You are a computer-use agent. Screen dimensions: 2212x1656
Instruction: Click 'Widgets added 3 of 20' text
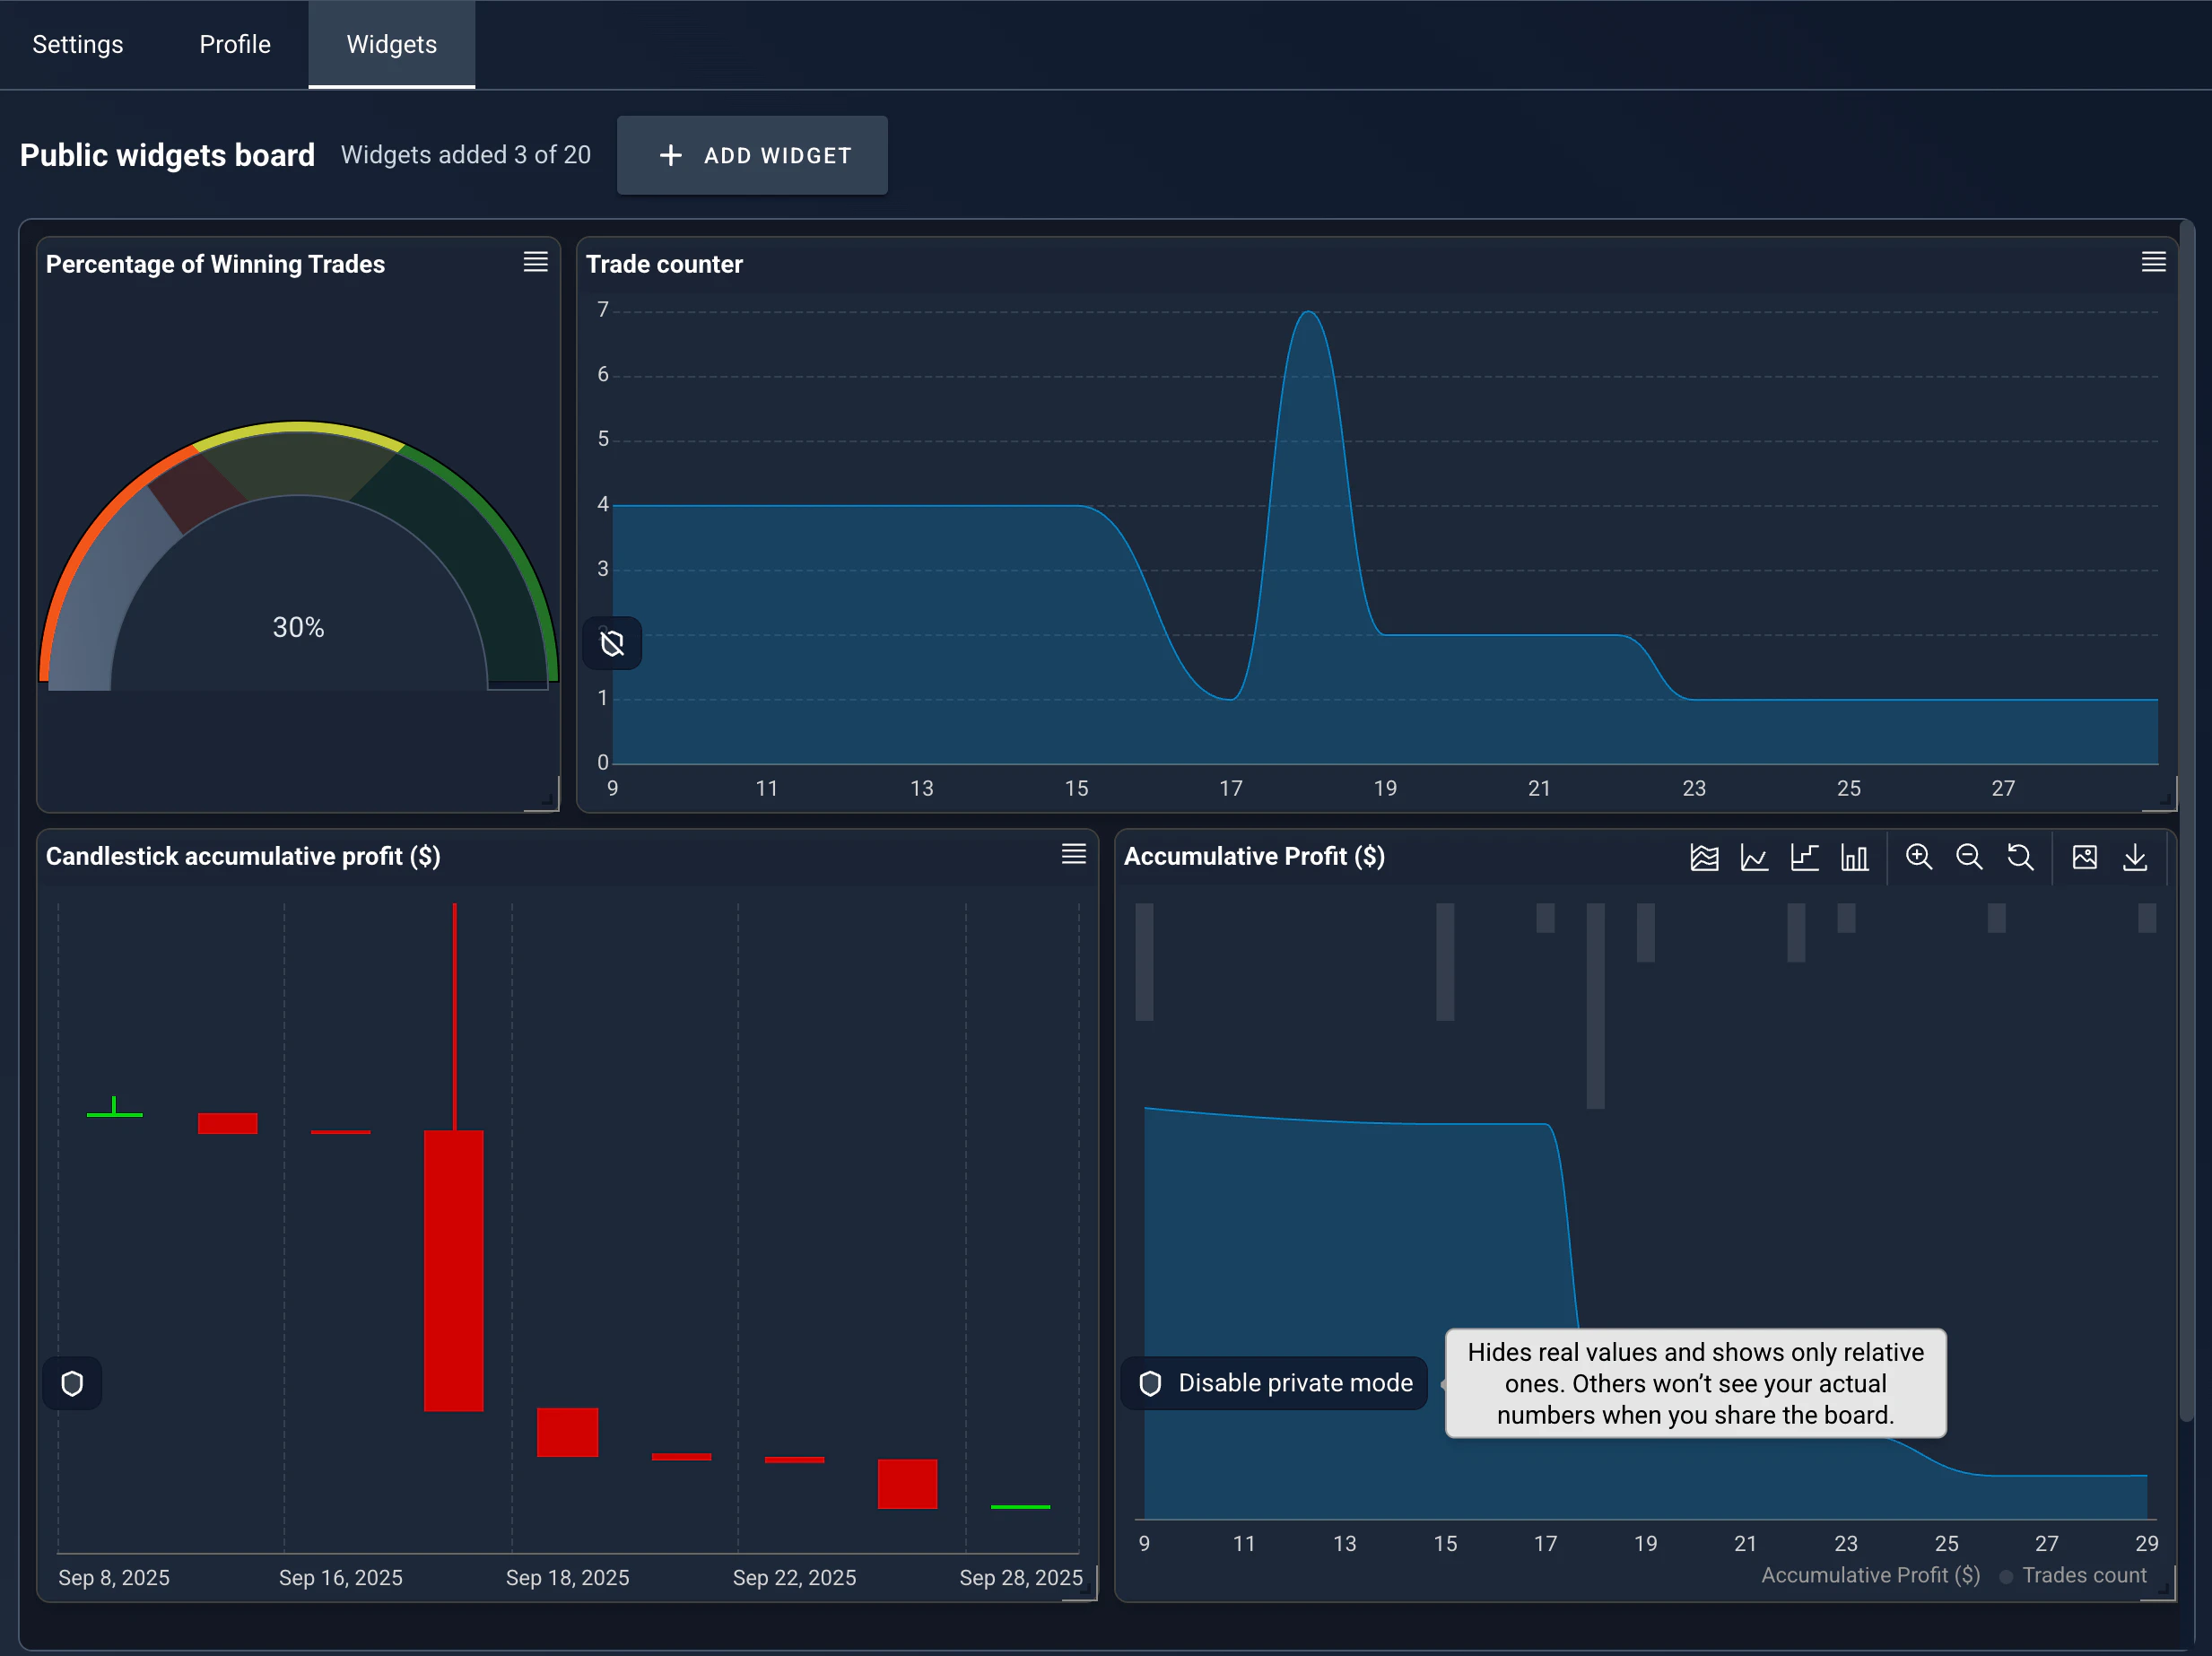coord(466,155)
